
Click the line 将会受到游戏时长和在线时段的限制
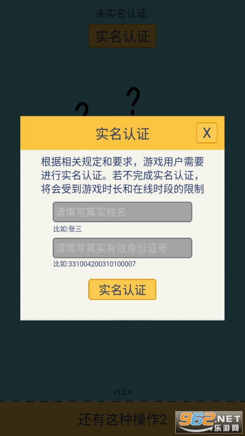(122, 189)
